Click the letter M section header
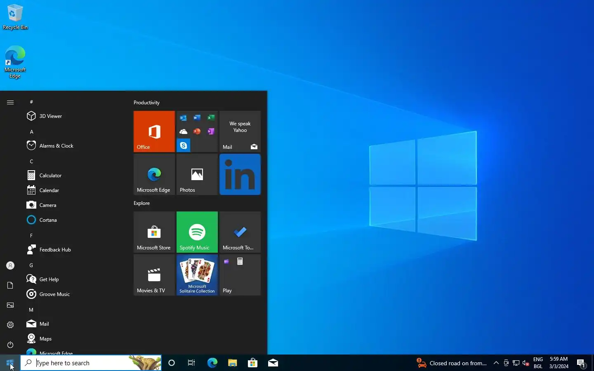The image size is (594, 371). [x=31, y=310]
